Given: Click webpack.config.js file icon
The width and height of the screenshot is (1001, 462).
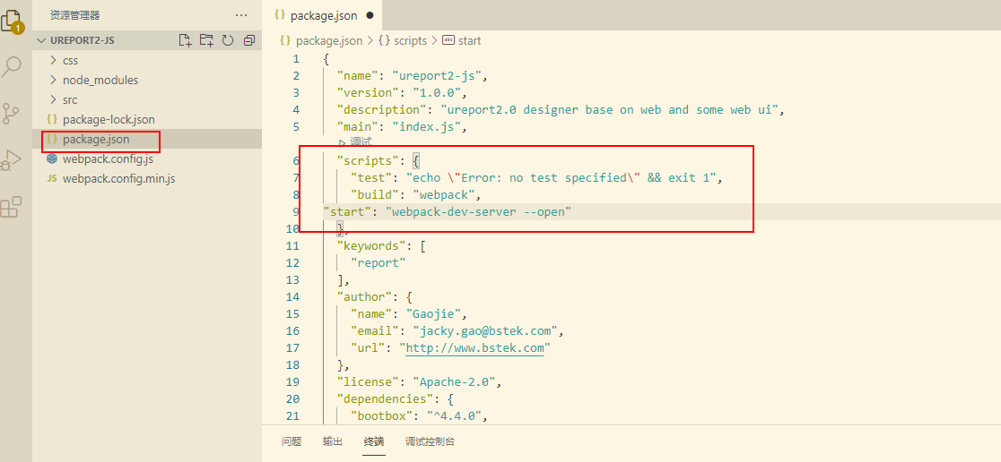Looking at the screenshot, I should pos(52,158).
